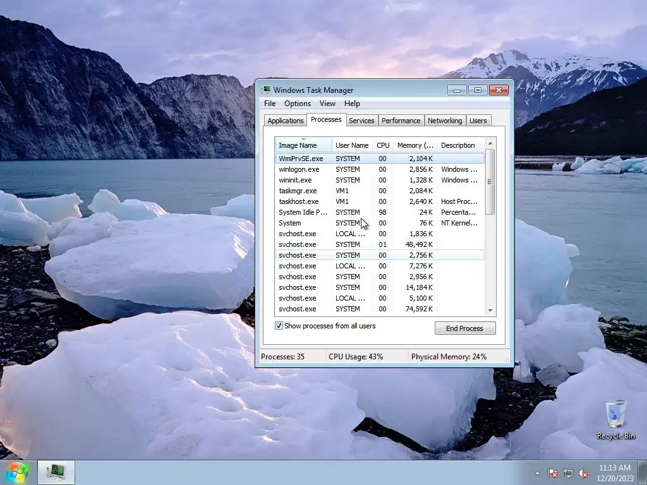Uncheck Show processes from all users
Screen dimensions: 647x485
[x=279, y=326]
